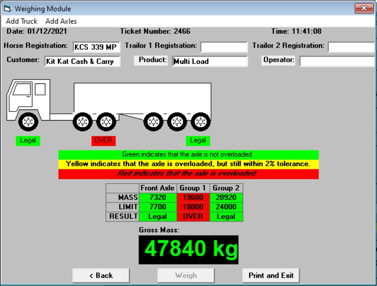Click the Gross Mass label
The image size is (377, 286).
159,230
